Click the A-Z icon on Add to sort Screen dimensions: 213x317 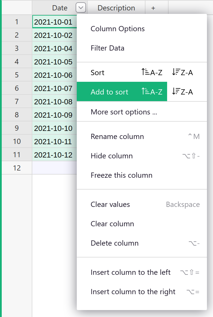(152, 92)
